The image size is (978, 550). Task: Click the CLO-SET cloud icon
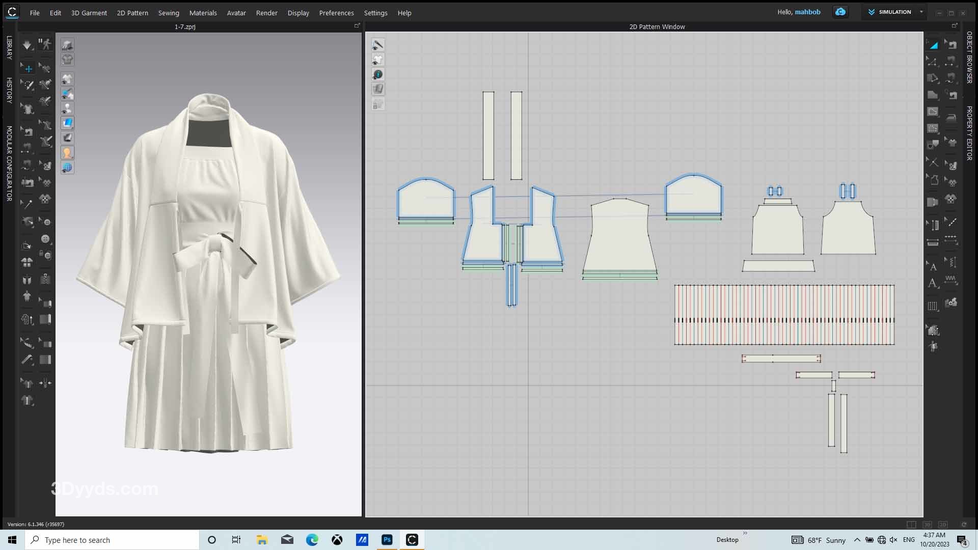coord(840,12)
